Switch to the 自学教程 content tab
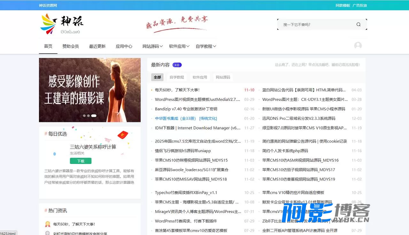This screenshot has height=235, width=409. [x=177, y=77]
